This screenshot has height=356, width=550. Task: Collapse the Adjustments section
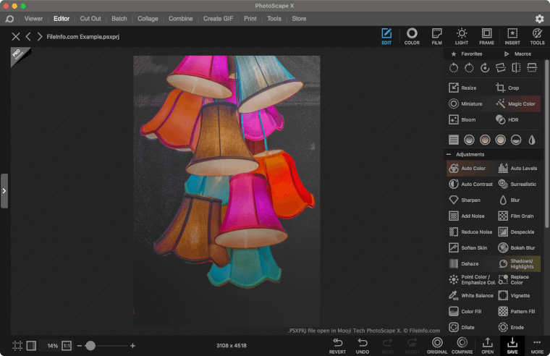pyautogui.click(x=449, y=154)
